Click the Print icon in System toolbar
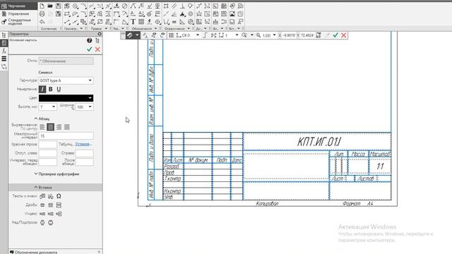Screen dimensions: 452x254 (42, 14)
